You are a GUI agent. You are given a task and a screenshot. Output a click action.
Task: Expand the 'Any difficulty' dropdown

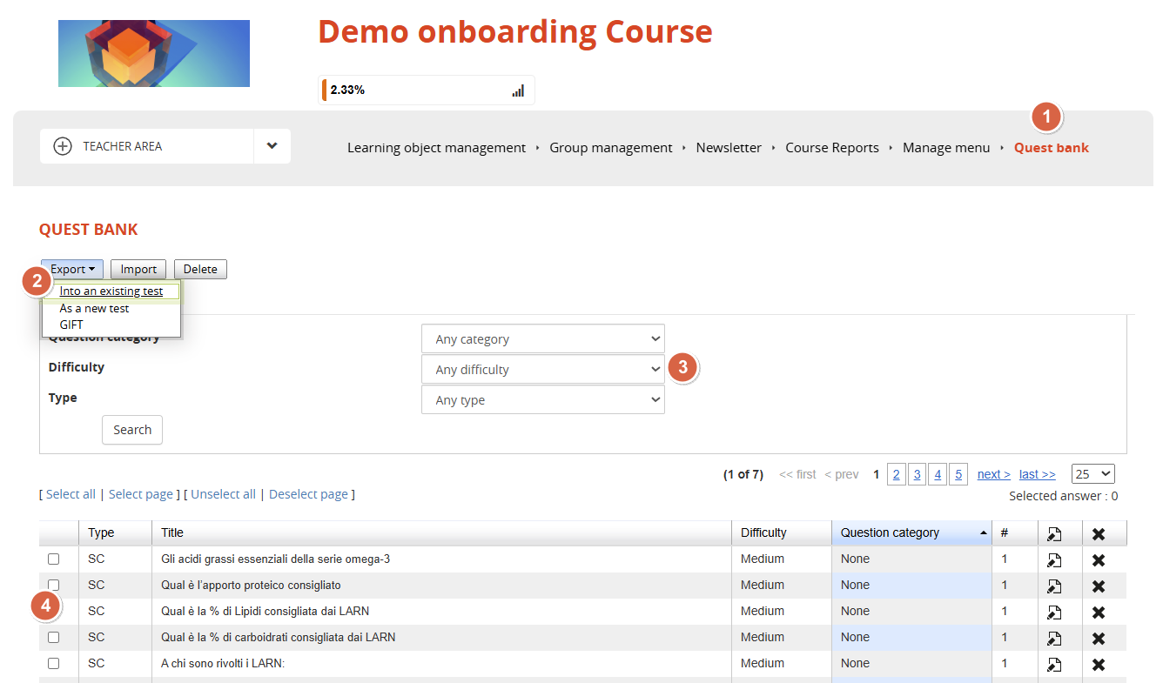point(542,370)
